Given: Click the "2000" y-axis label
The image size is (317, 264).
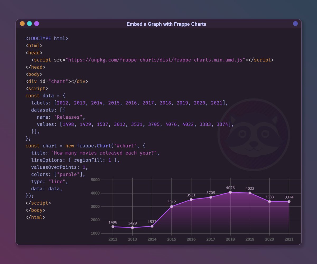Looking at the screenshot, I should pos(95,220).
